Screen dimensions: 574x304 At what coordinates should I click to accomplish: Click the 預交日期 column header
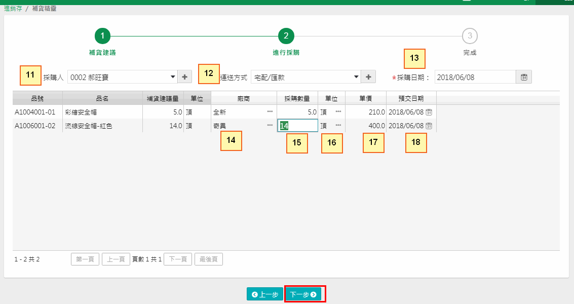pos(411,98)
